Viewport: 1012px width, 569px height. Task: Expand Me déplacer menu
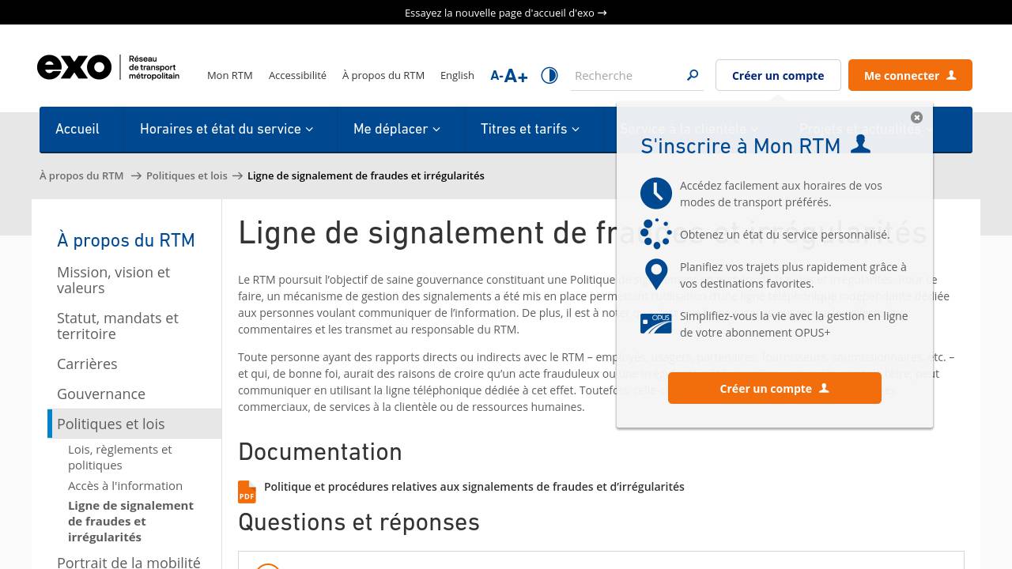397,129
